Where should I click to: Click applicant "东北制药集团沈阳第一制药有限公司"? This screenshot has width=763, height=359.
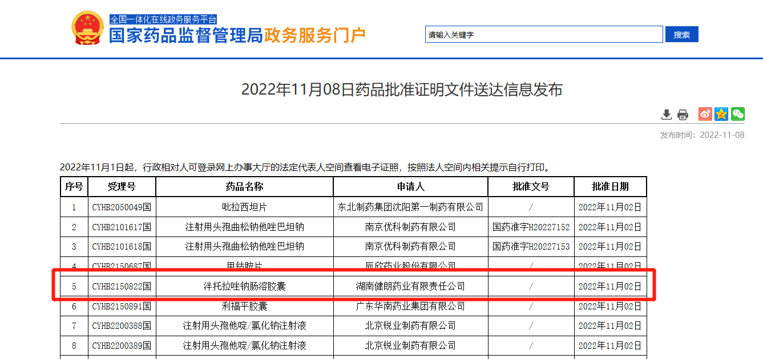(410, 207)
